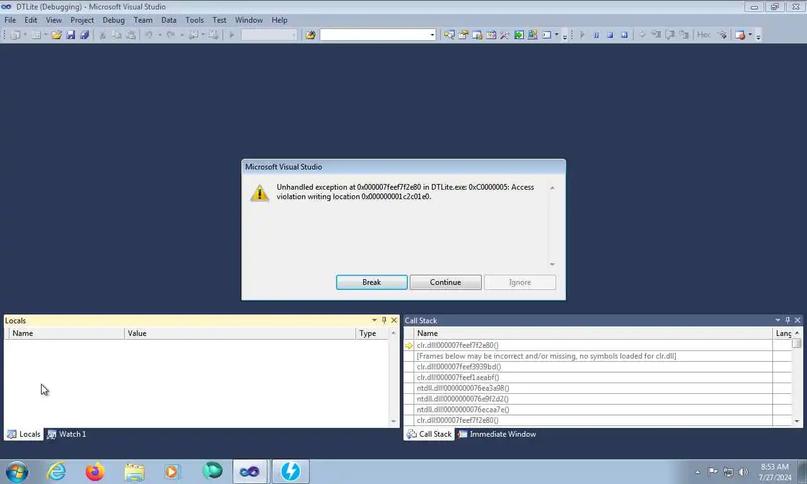Click the Paste clipboard icon
807x484 pixels.
[131, 35]
